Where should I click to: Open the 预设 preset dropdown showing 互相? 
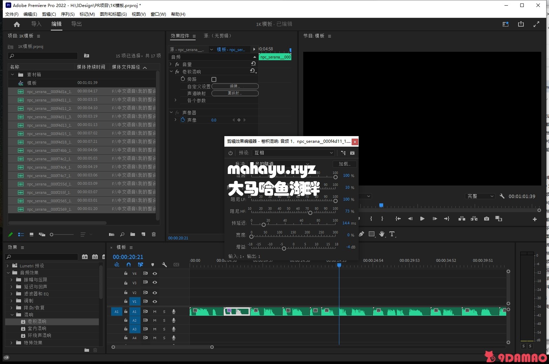[293, 153]
